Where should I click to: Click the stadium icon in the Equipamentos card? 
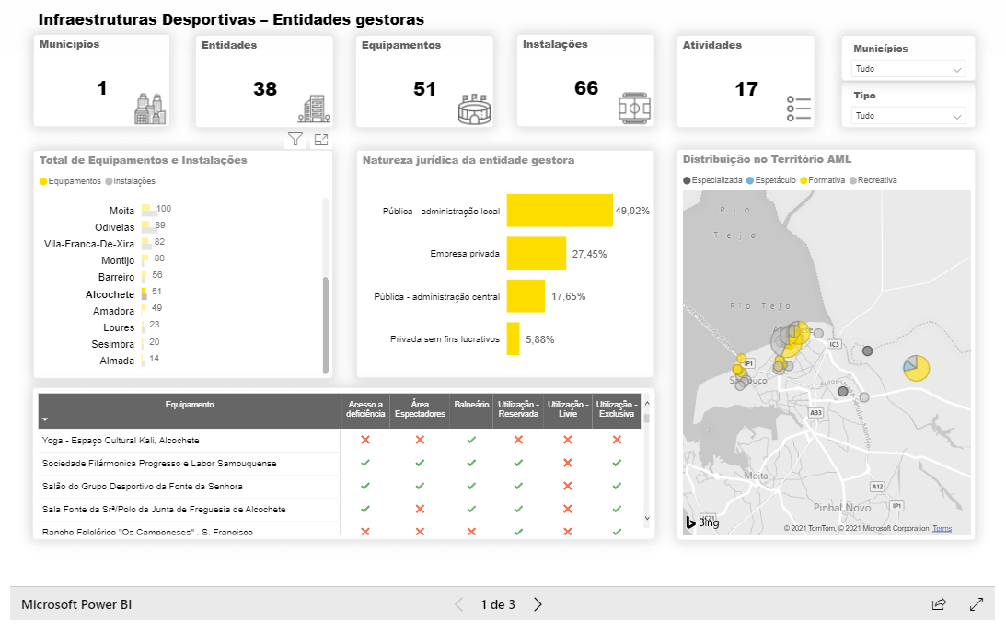pos(475,109)
